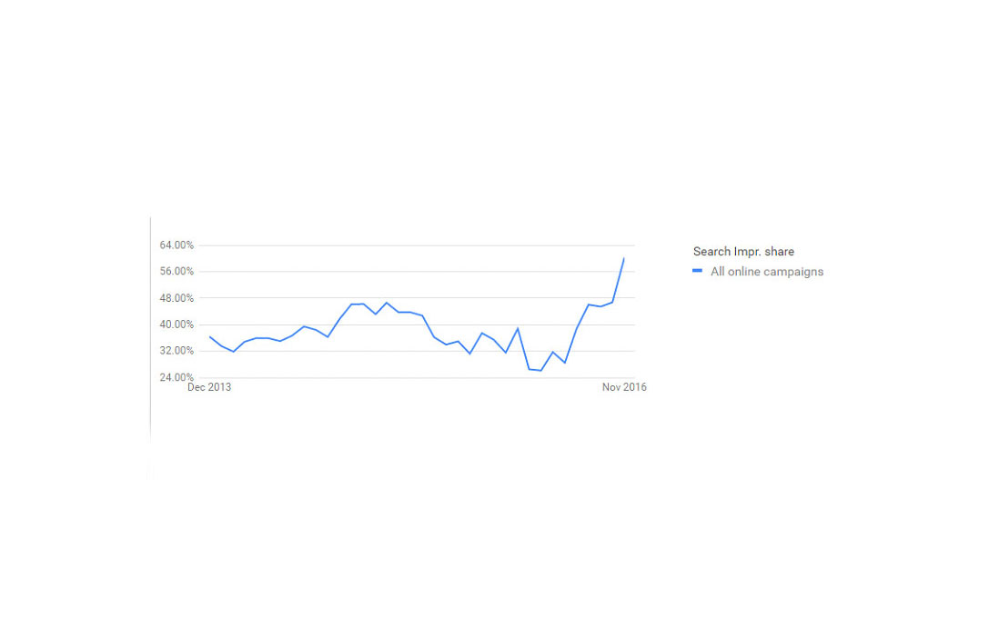Click the lowest dip of the blue line
Viewport: 989px width, 629px height.
click(540, 370)
